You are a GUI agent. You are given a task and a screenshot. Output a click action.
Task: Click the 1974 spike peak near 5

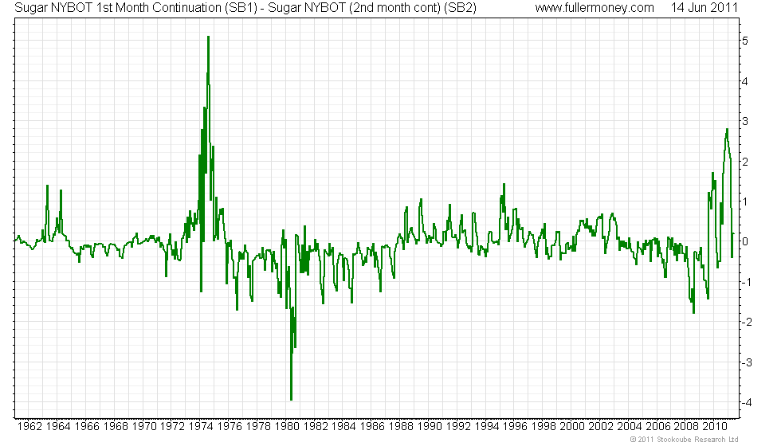(x=208, y=37)
